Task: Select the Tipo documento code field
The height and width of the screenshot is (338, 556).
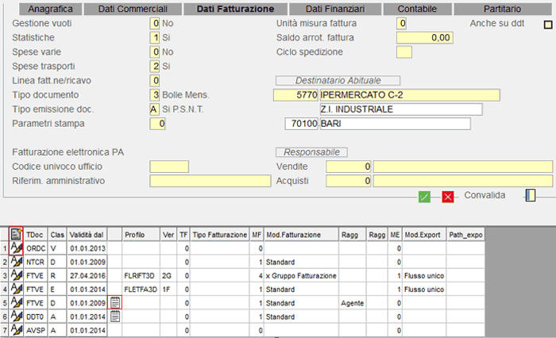Action: tap(155, 95)
